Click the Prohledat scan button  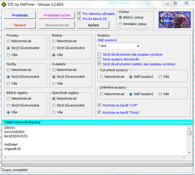coord(20,15)
